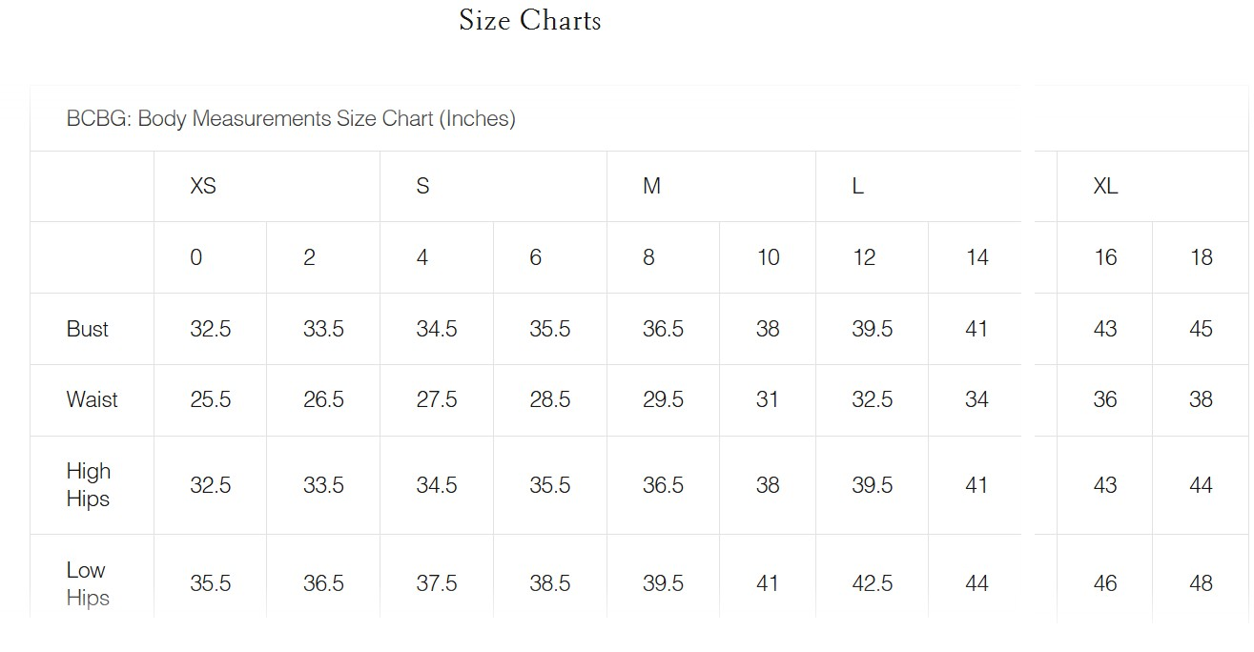Screen dimensions: 1254x652
Task: Click numeric size 0 header cell
Action: (x=195, y=257)
